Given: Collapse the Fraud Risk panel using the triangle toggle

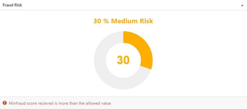Looking at the screenshot, I should pos(242,5).
